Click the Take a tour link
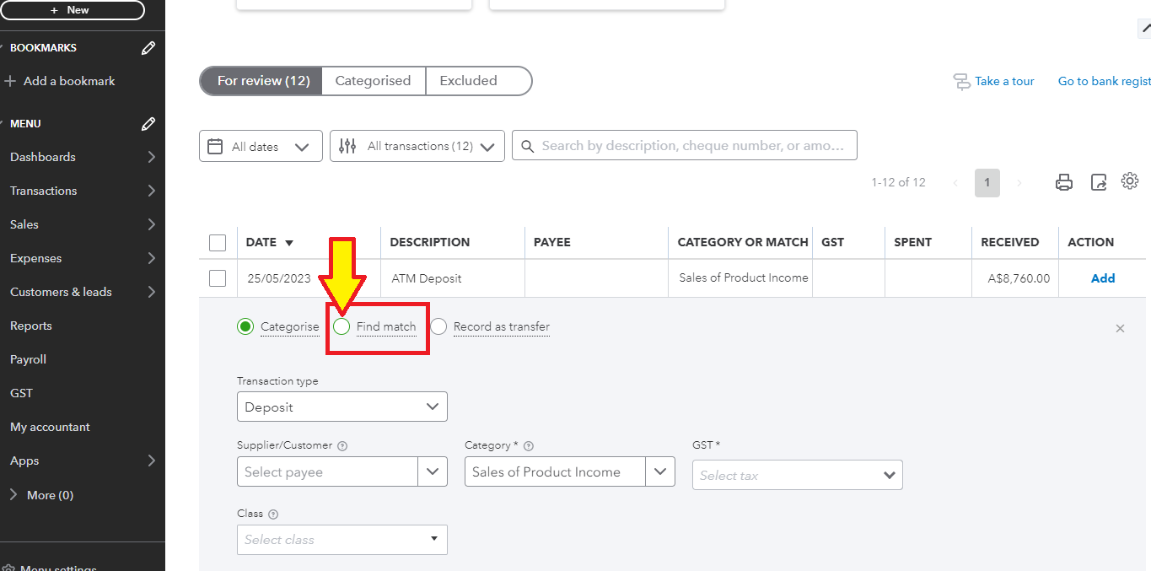Screen dimensions: 1151x571 tap(1004, 81)
